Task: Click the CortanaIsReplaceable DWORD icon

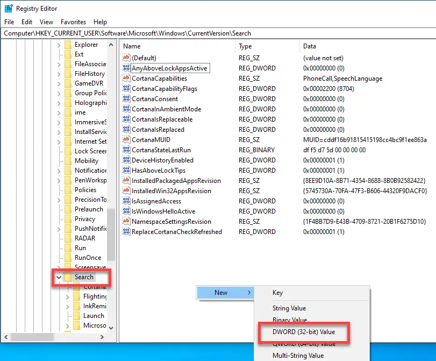Action: (126, 119)
